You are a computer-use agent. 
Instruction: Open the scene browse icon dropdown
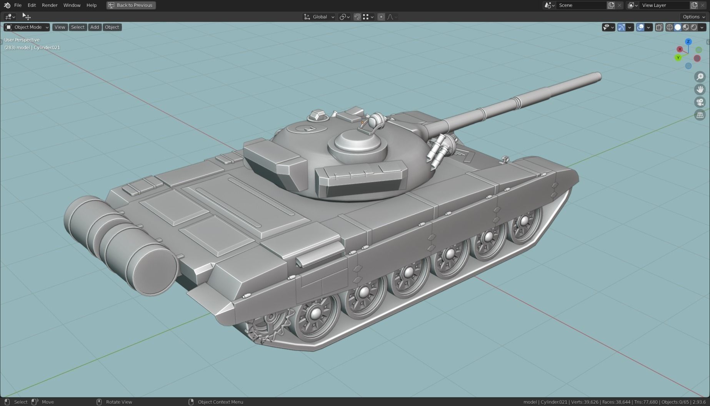(x=549, y=5)
